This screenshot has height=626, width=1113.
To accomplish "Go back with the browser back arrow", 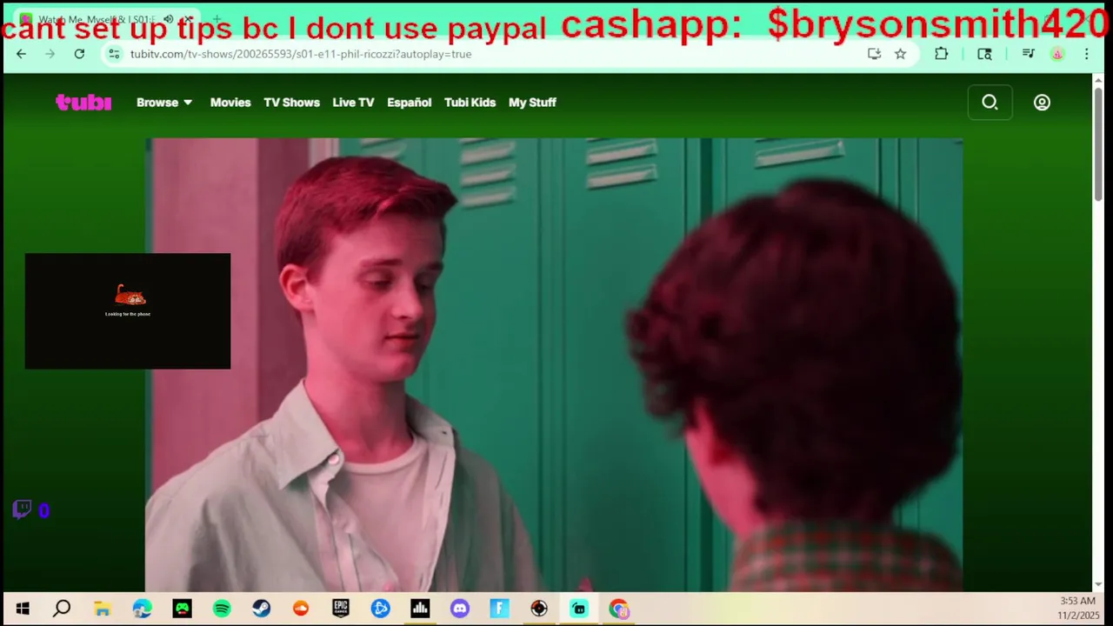I will pyautogui.click(x=21, y=54).
